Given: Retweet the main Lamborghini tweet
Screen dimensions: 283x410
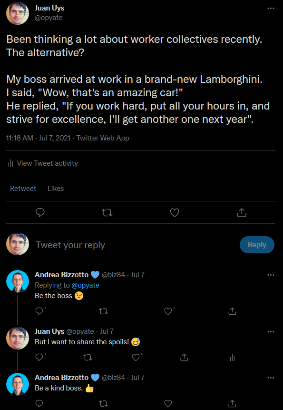Looking at the screenshot, I should [x=107, y=213].
